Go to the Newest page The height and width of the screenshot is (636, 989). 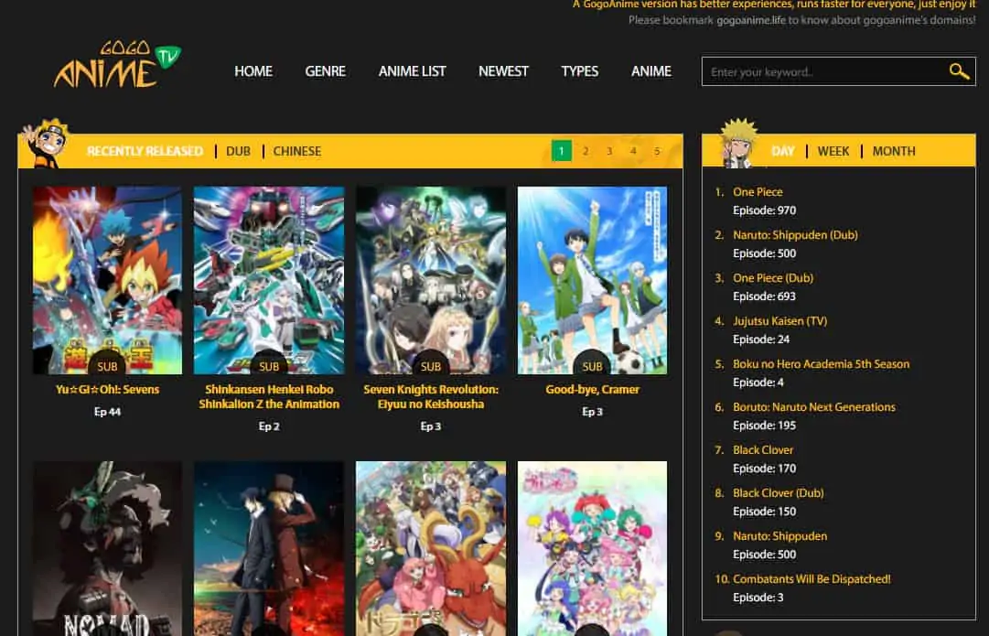[x=503, y=71]
